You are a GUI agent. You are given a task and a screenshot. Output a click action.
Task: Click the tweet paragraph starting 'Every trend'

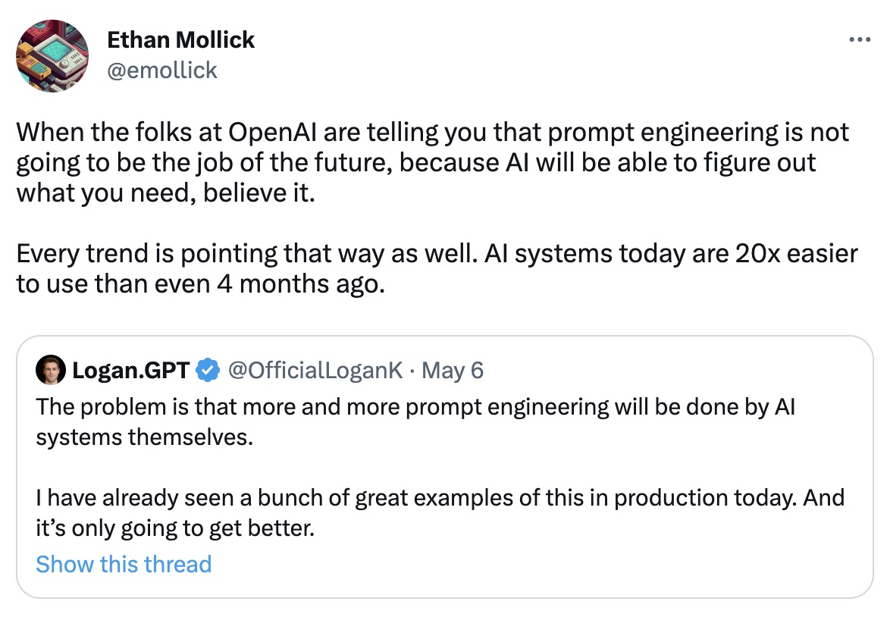click(436, 253)
